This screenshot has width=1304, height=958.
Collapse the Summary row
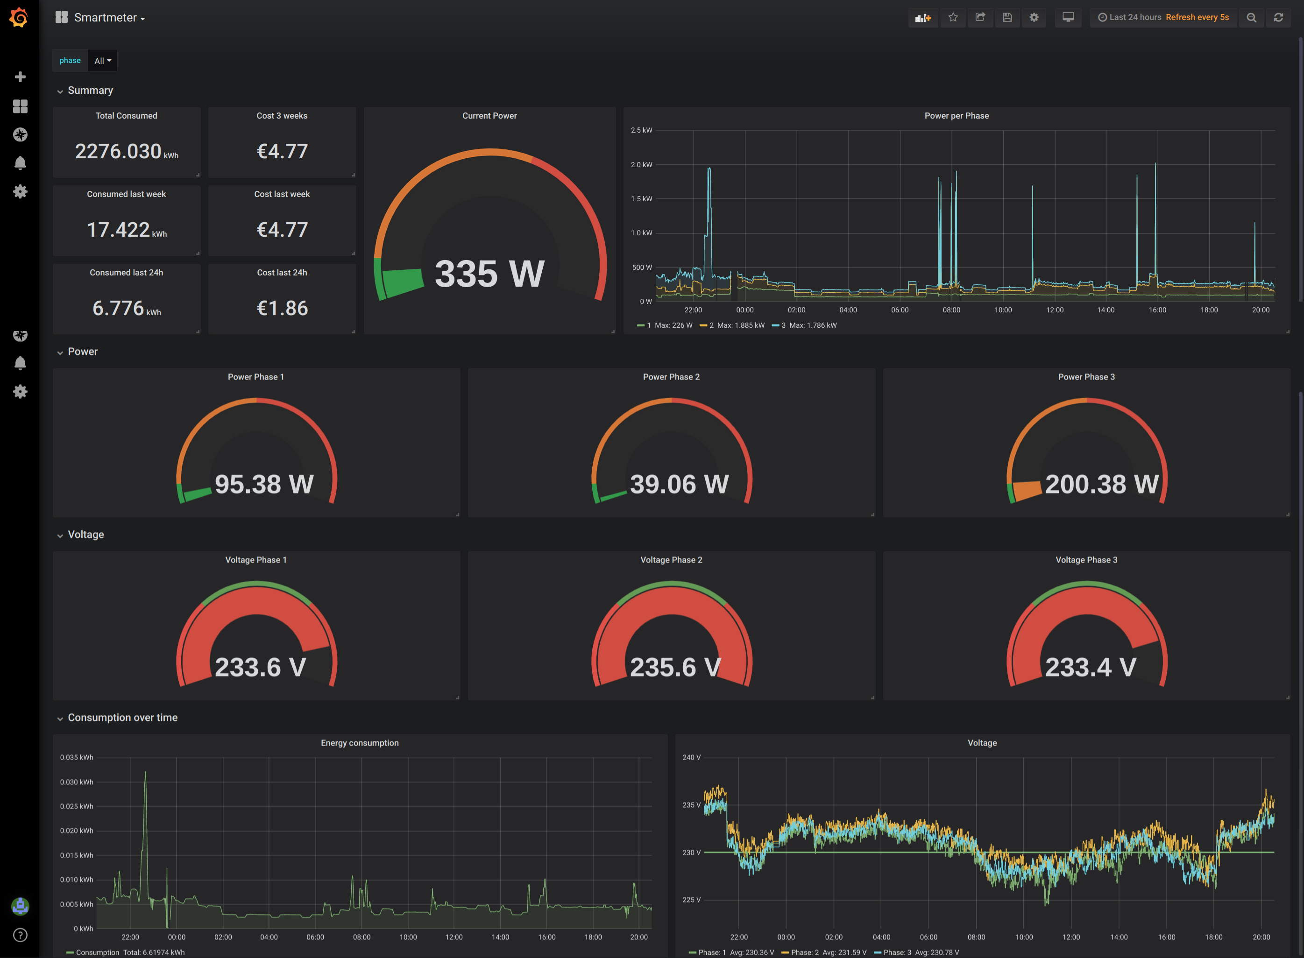pos(90,91)
